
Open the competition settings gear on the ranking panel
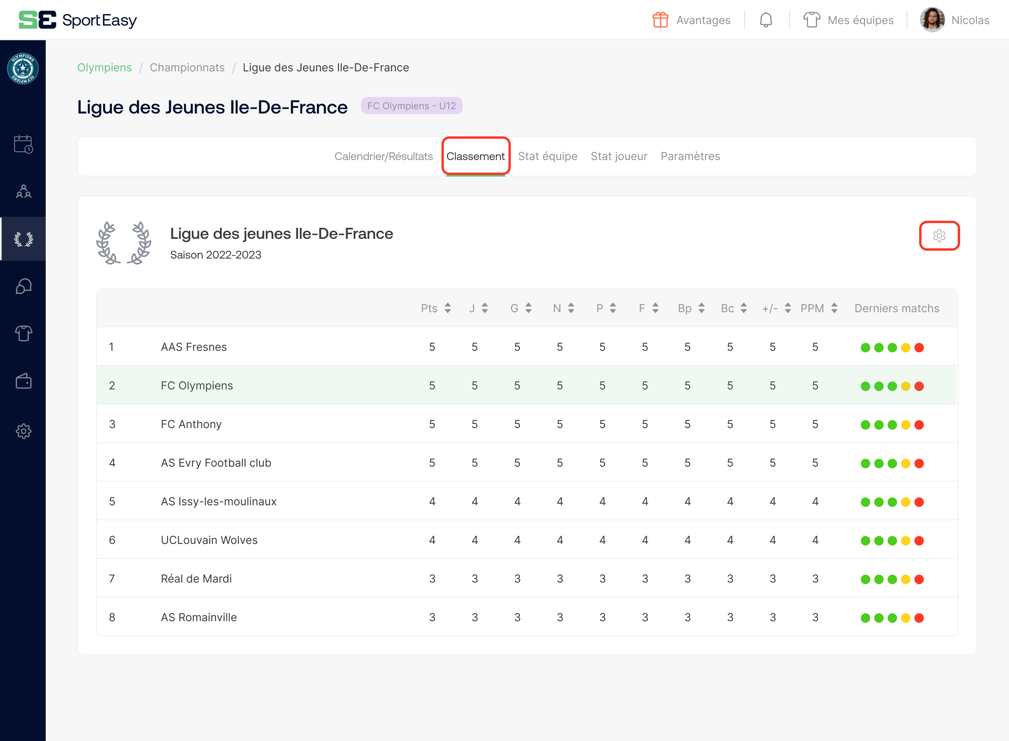click(940, 235)
